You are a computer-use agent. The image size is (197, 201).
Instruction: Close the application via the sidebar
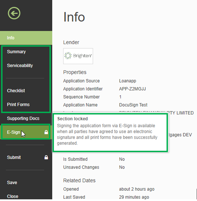13,196
